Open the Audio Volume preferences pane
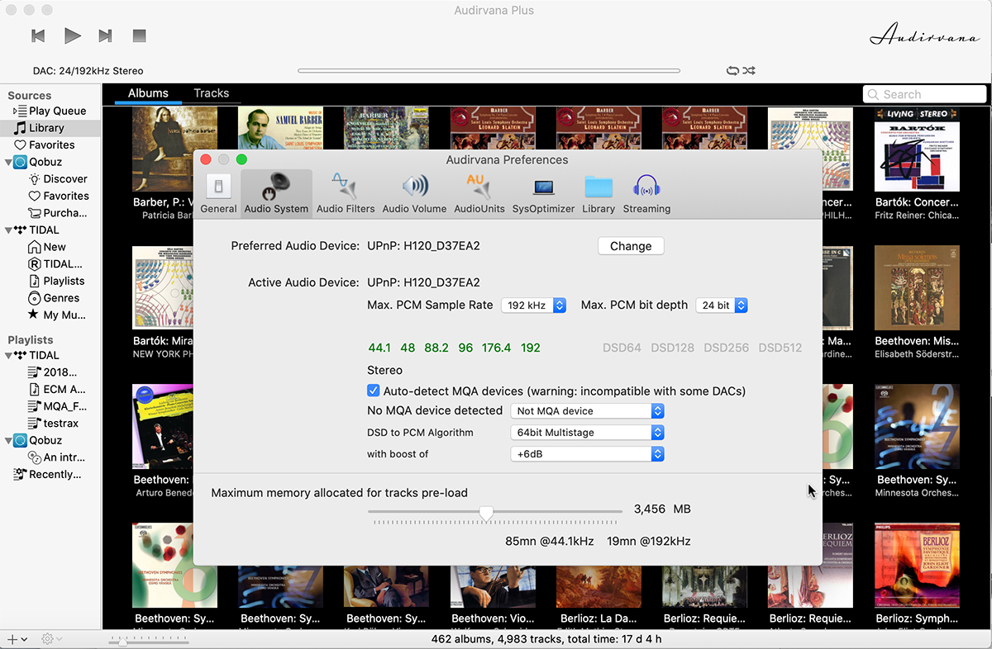992x649 pixels. (414, 192)
